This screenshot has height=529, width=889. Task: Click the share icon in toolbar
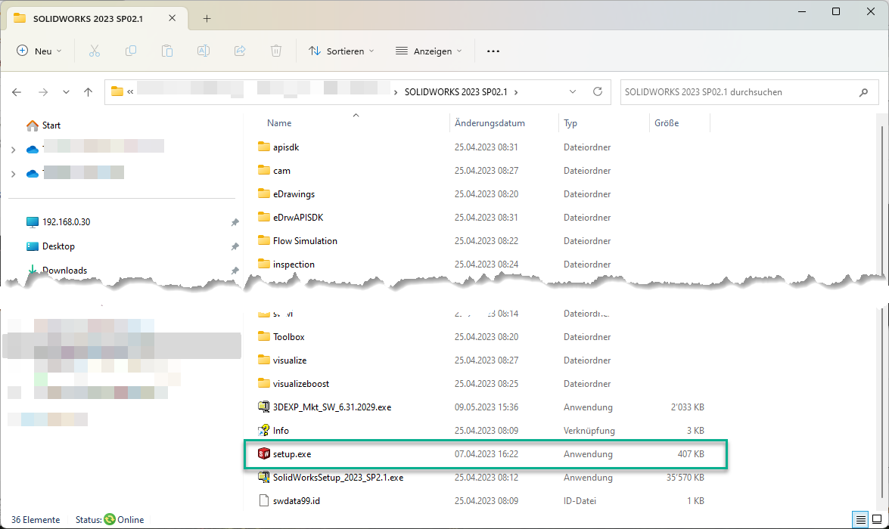pos(240,51)
